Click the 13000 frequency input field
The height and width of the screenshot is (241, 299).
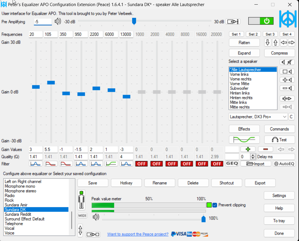pos(126,34)
